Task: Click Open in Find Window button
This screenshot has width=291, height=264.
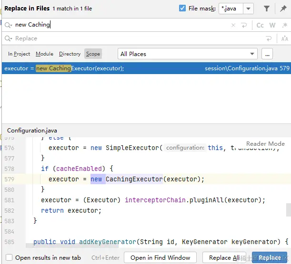Action: click(160, 257)
